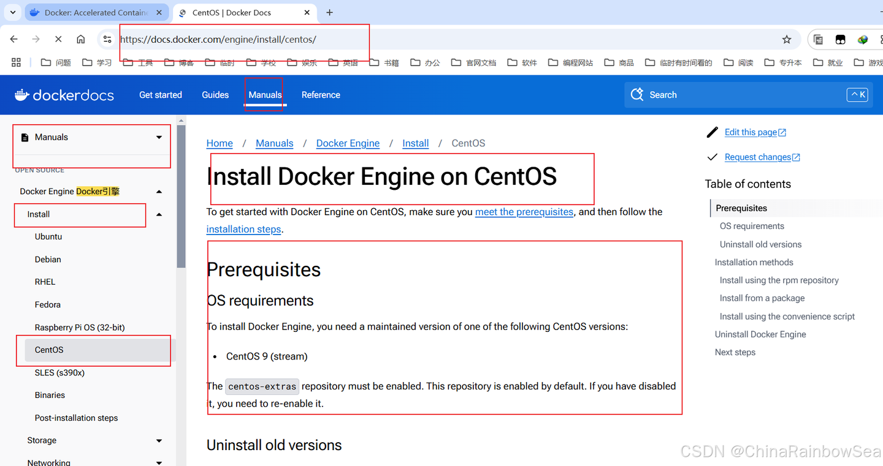Click the pencil icon beside Edit this page
883x466 pixels.
(x=712, y=132)
